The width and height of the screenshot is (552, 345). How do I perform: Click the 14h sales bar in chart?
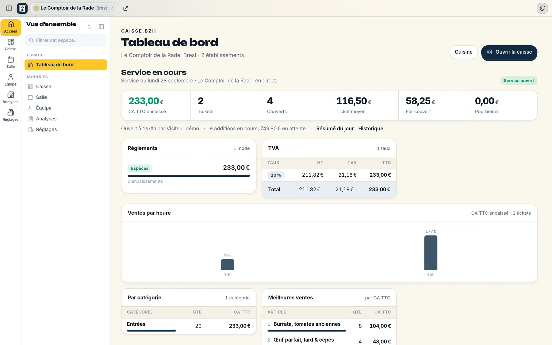coord(228,265)
